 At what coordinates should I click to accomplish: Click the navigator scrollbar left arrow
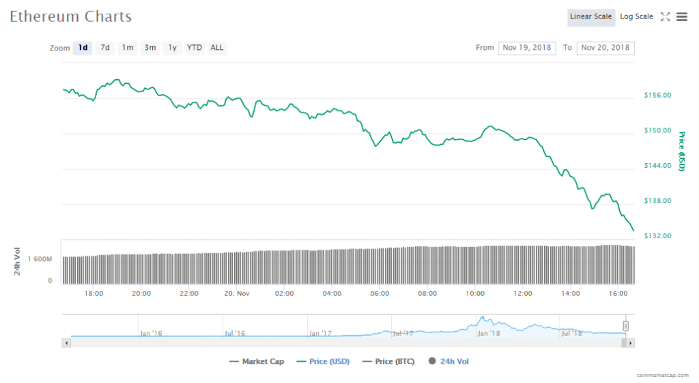tap(66, 343)
